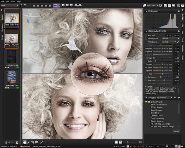Collapse the Histogram panel

coord(146,11)
